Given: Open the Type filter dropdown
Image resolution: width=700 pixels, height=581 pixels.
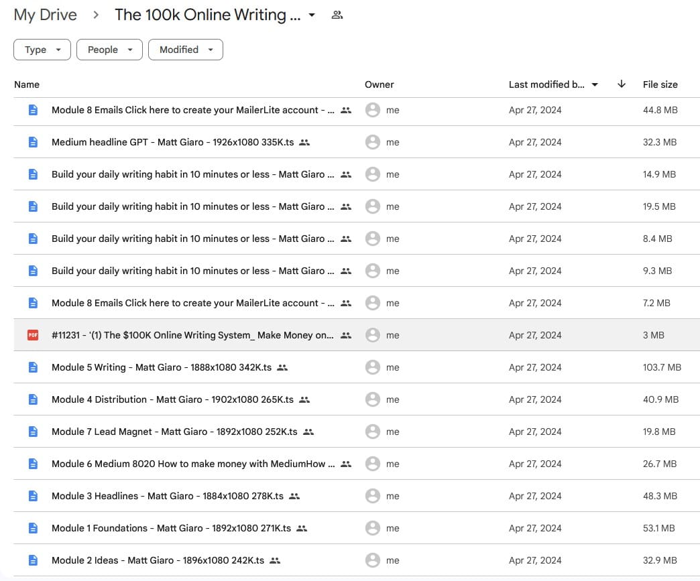Looking at the screenshot, I should click(42, 50).
